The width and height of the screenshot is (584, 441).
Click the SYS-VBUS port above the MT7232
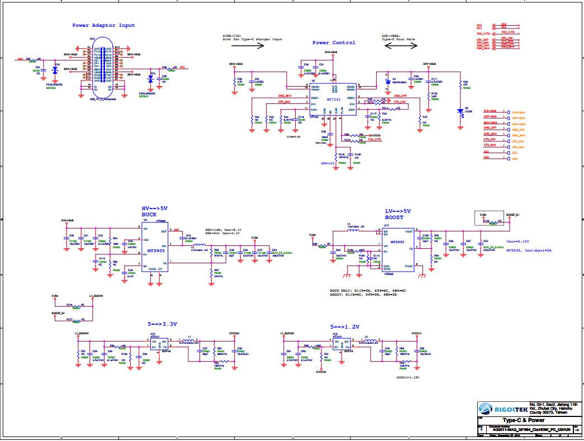(x=331, y=53)
